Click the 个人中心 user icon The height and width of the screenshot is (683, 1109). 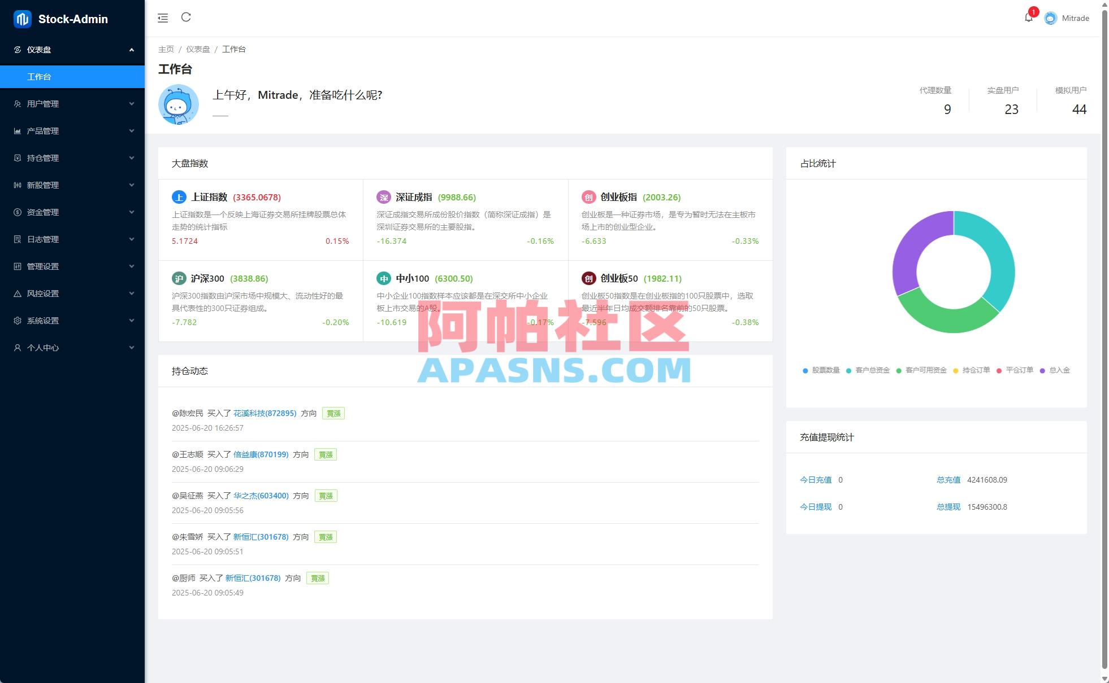pyautogui.click(x=18, y=348)
